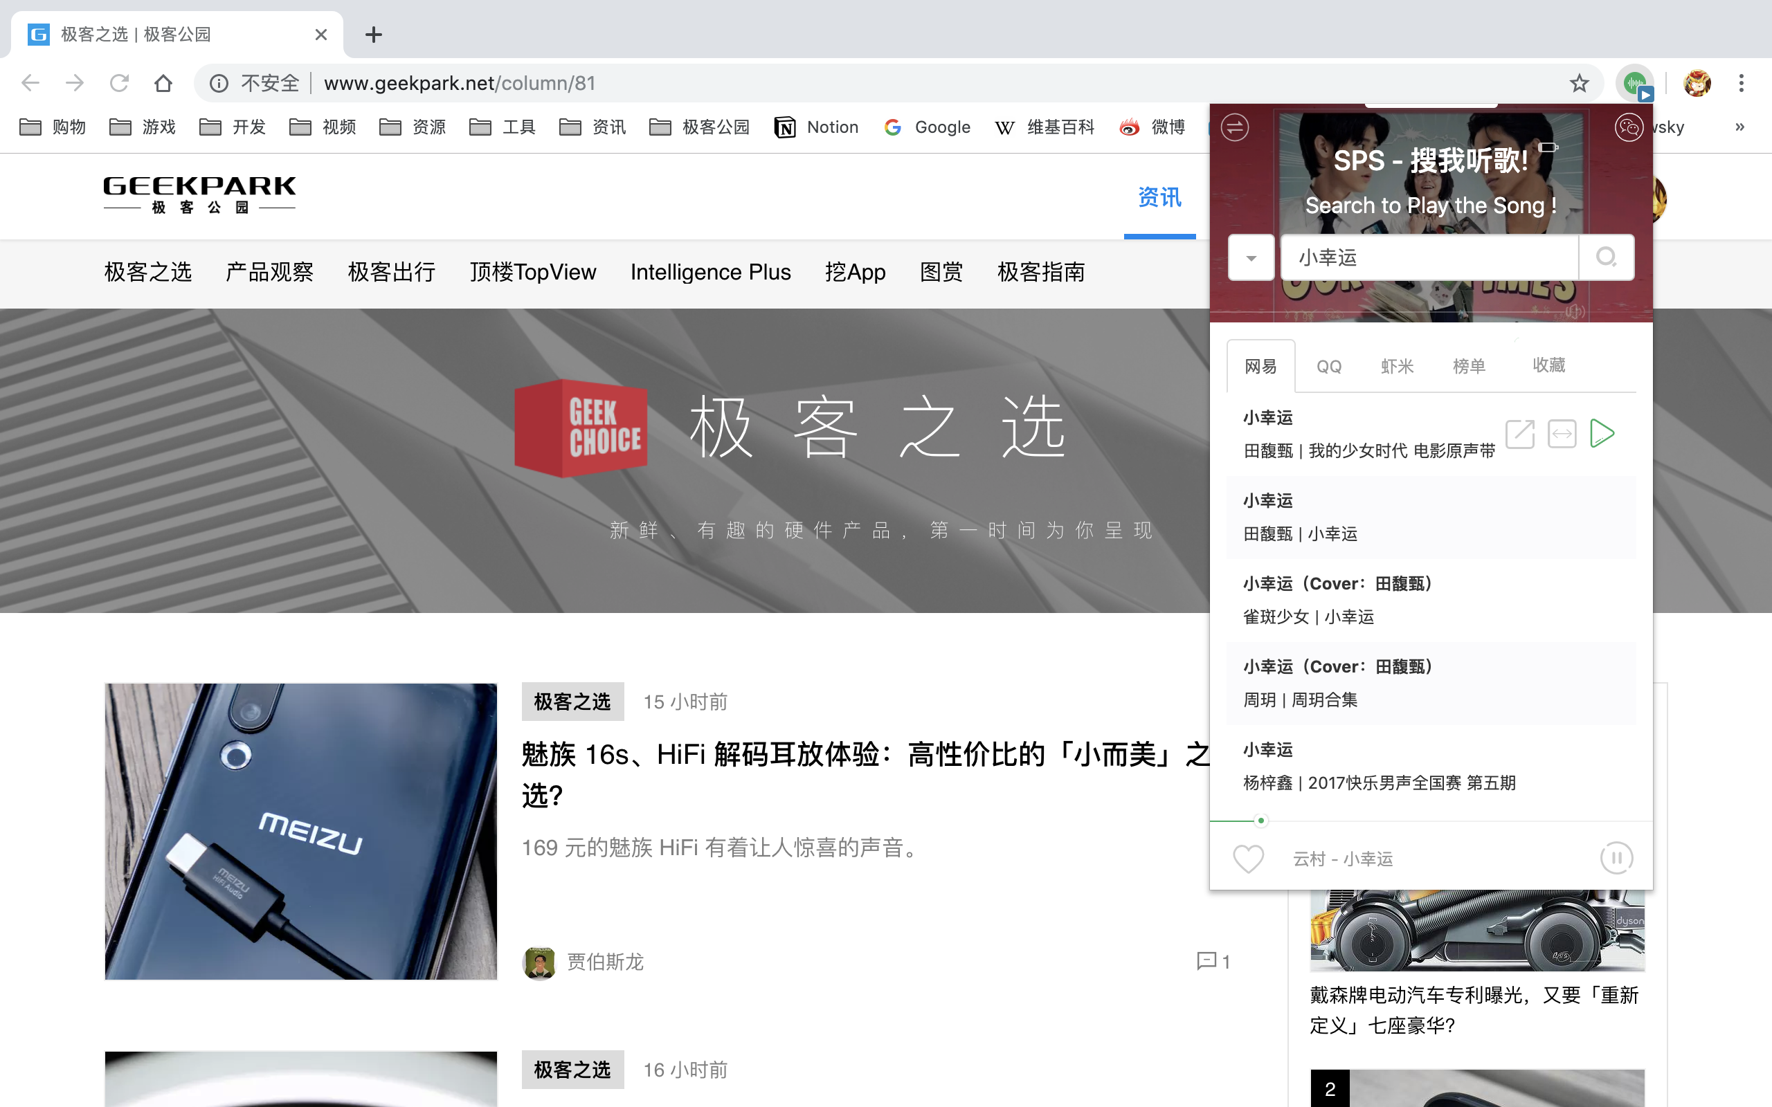This screenshot has width=1772, height=1107.
Task: Open the 极客出行 column
Action: (392, 273)
